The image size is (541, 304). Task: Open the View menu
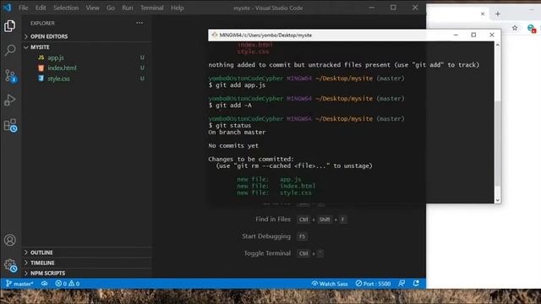click(x=92, y=8)
